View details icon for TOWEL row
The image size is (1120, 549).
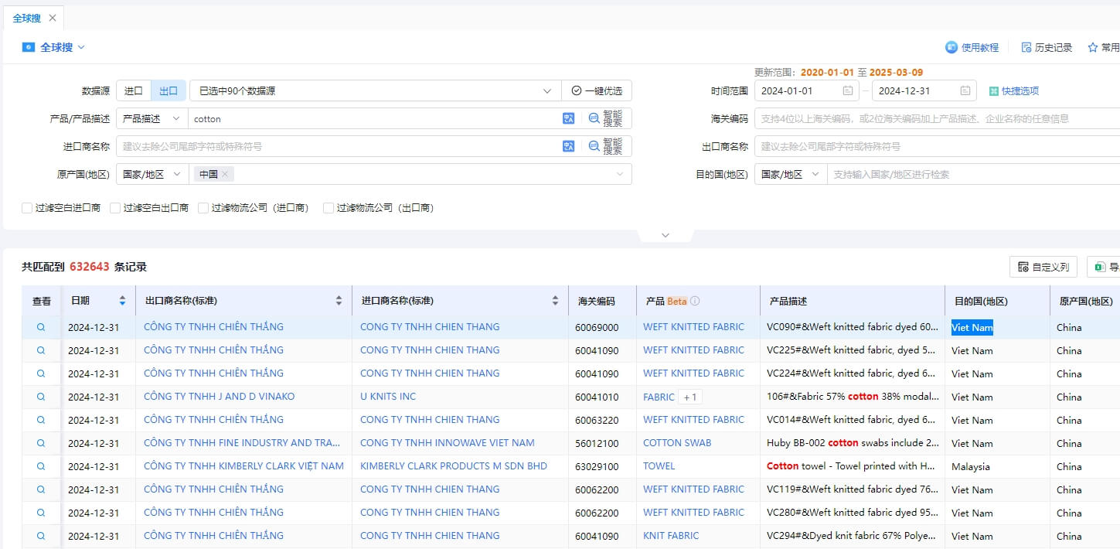tap(41, 466)
